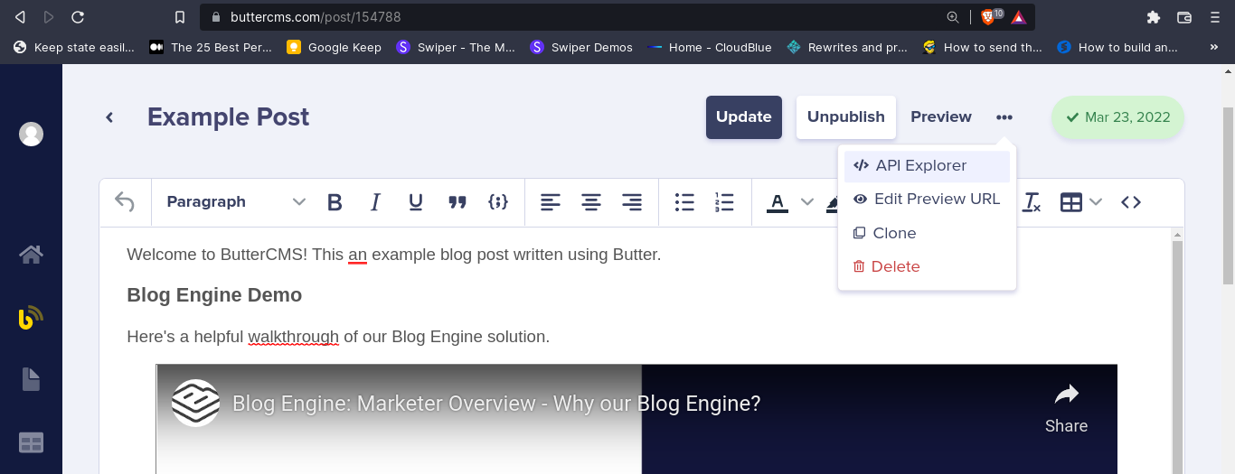
Task: Insert a blockquote
Action: click(457, 202)
